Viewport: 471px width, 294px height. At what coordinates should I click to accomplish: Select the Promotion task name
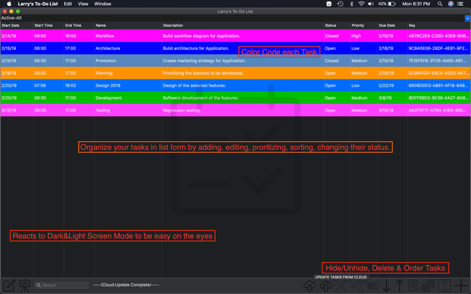click(106, 61)
